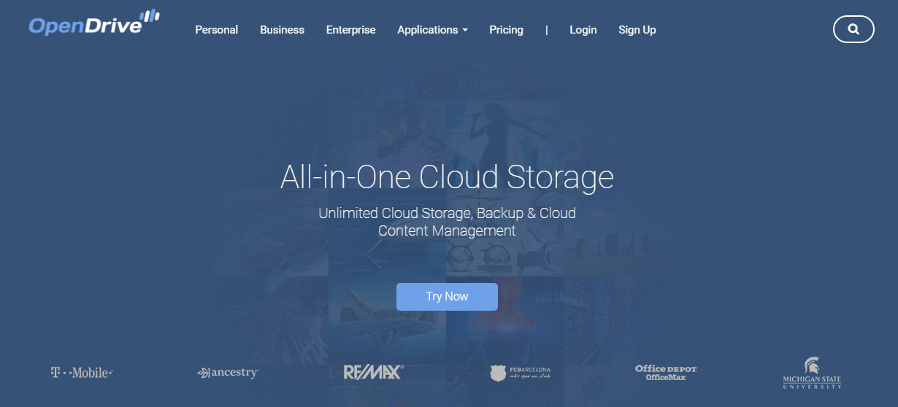Click the divider between Pricing and Login

pos(546,30)
